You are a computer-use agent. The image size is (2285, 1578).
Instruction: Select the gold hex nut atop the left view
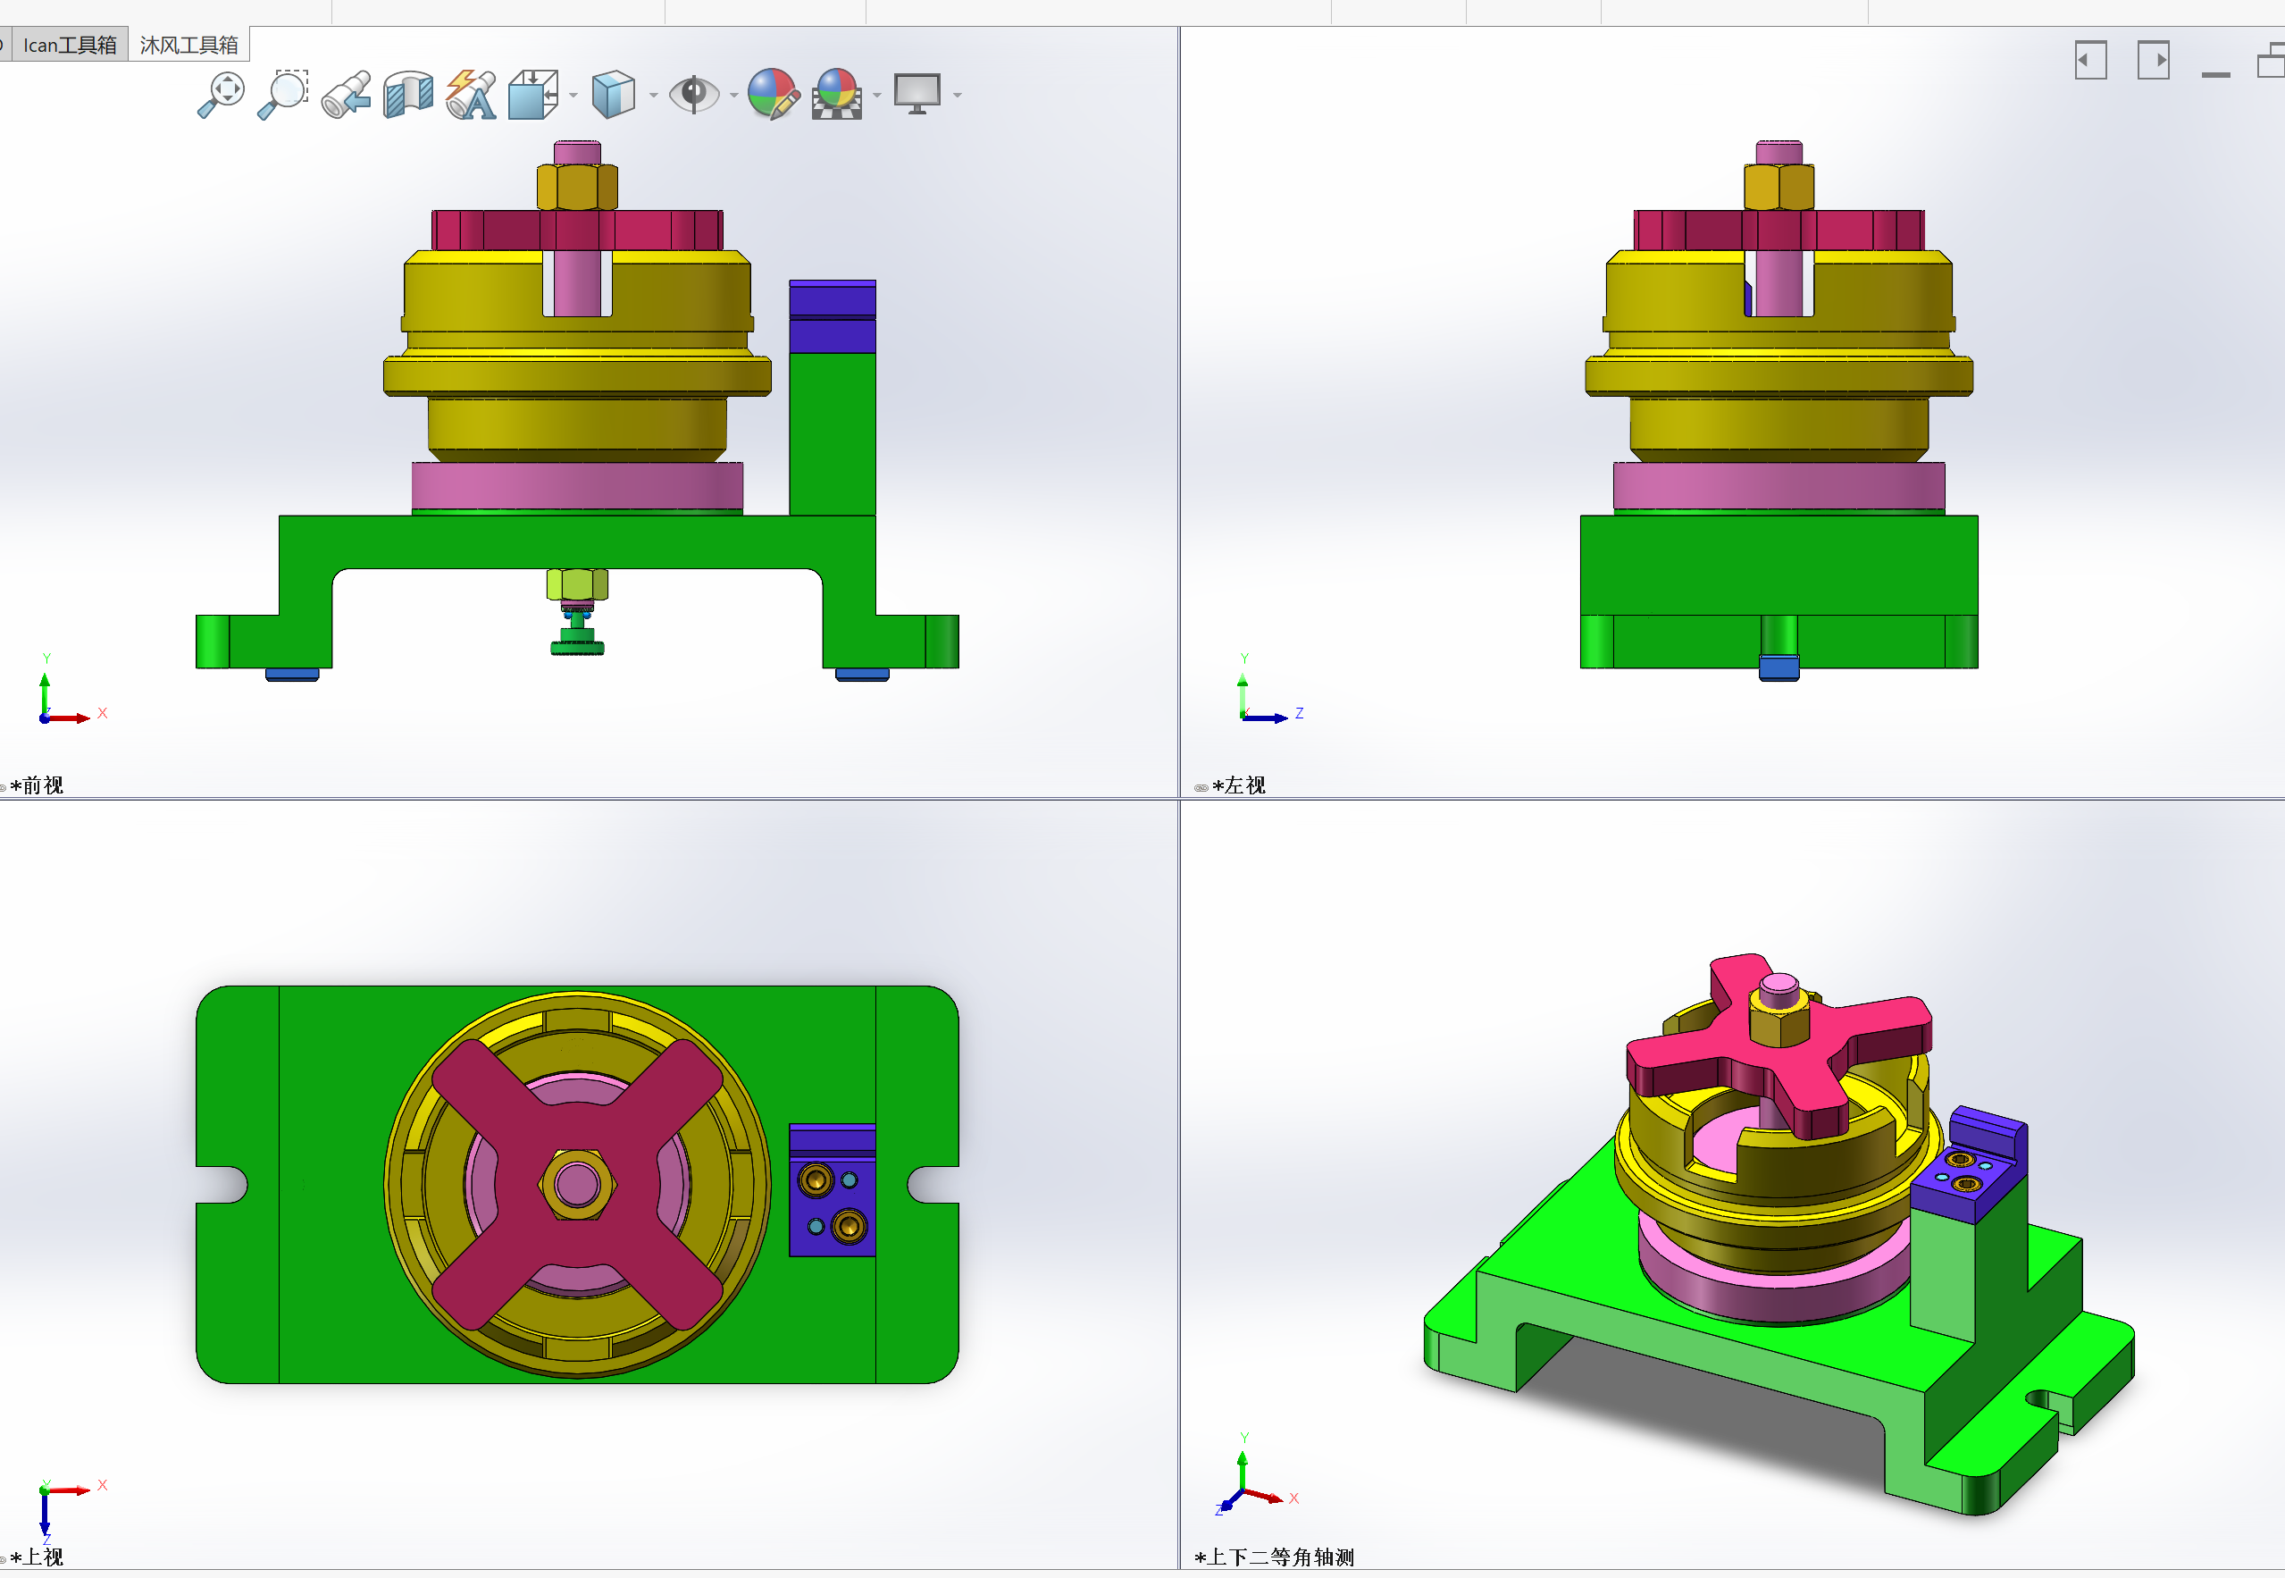coord(1779,187)
